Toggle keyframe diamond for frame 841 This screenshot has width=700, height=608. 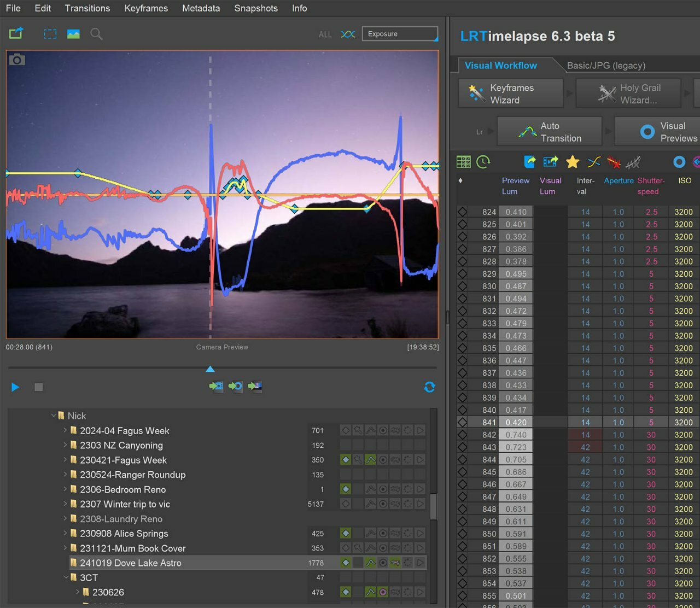click(463, 423)
